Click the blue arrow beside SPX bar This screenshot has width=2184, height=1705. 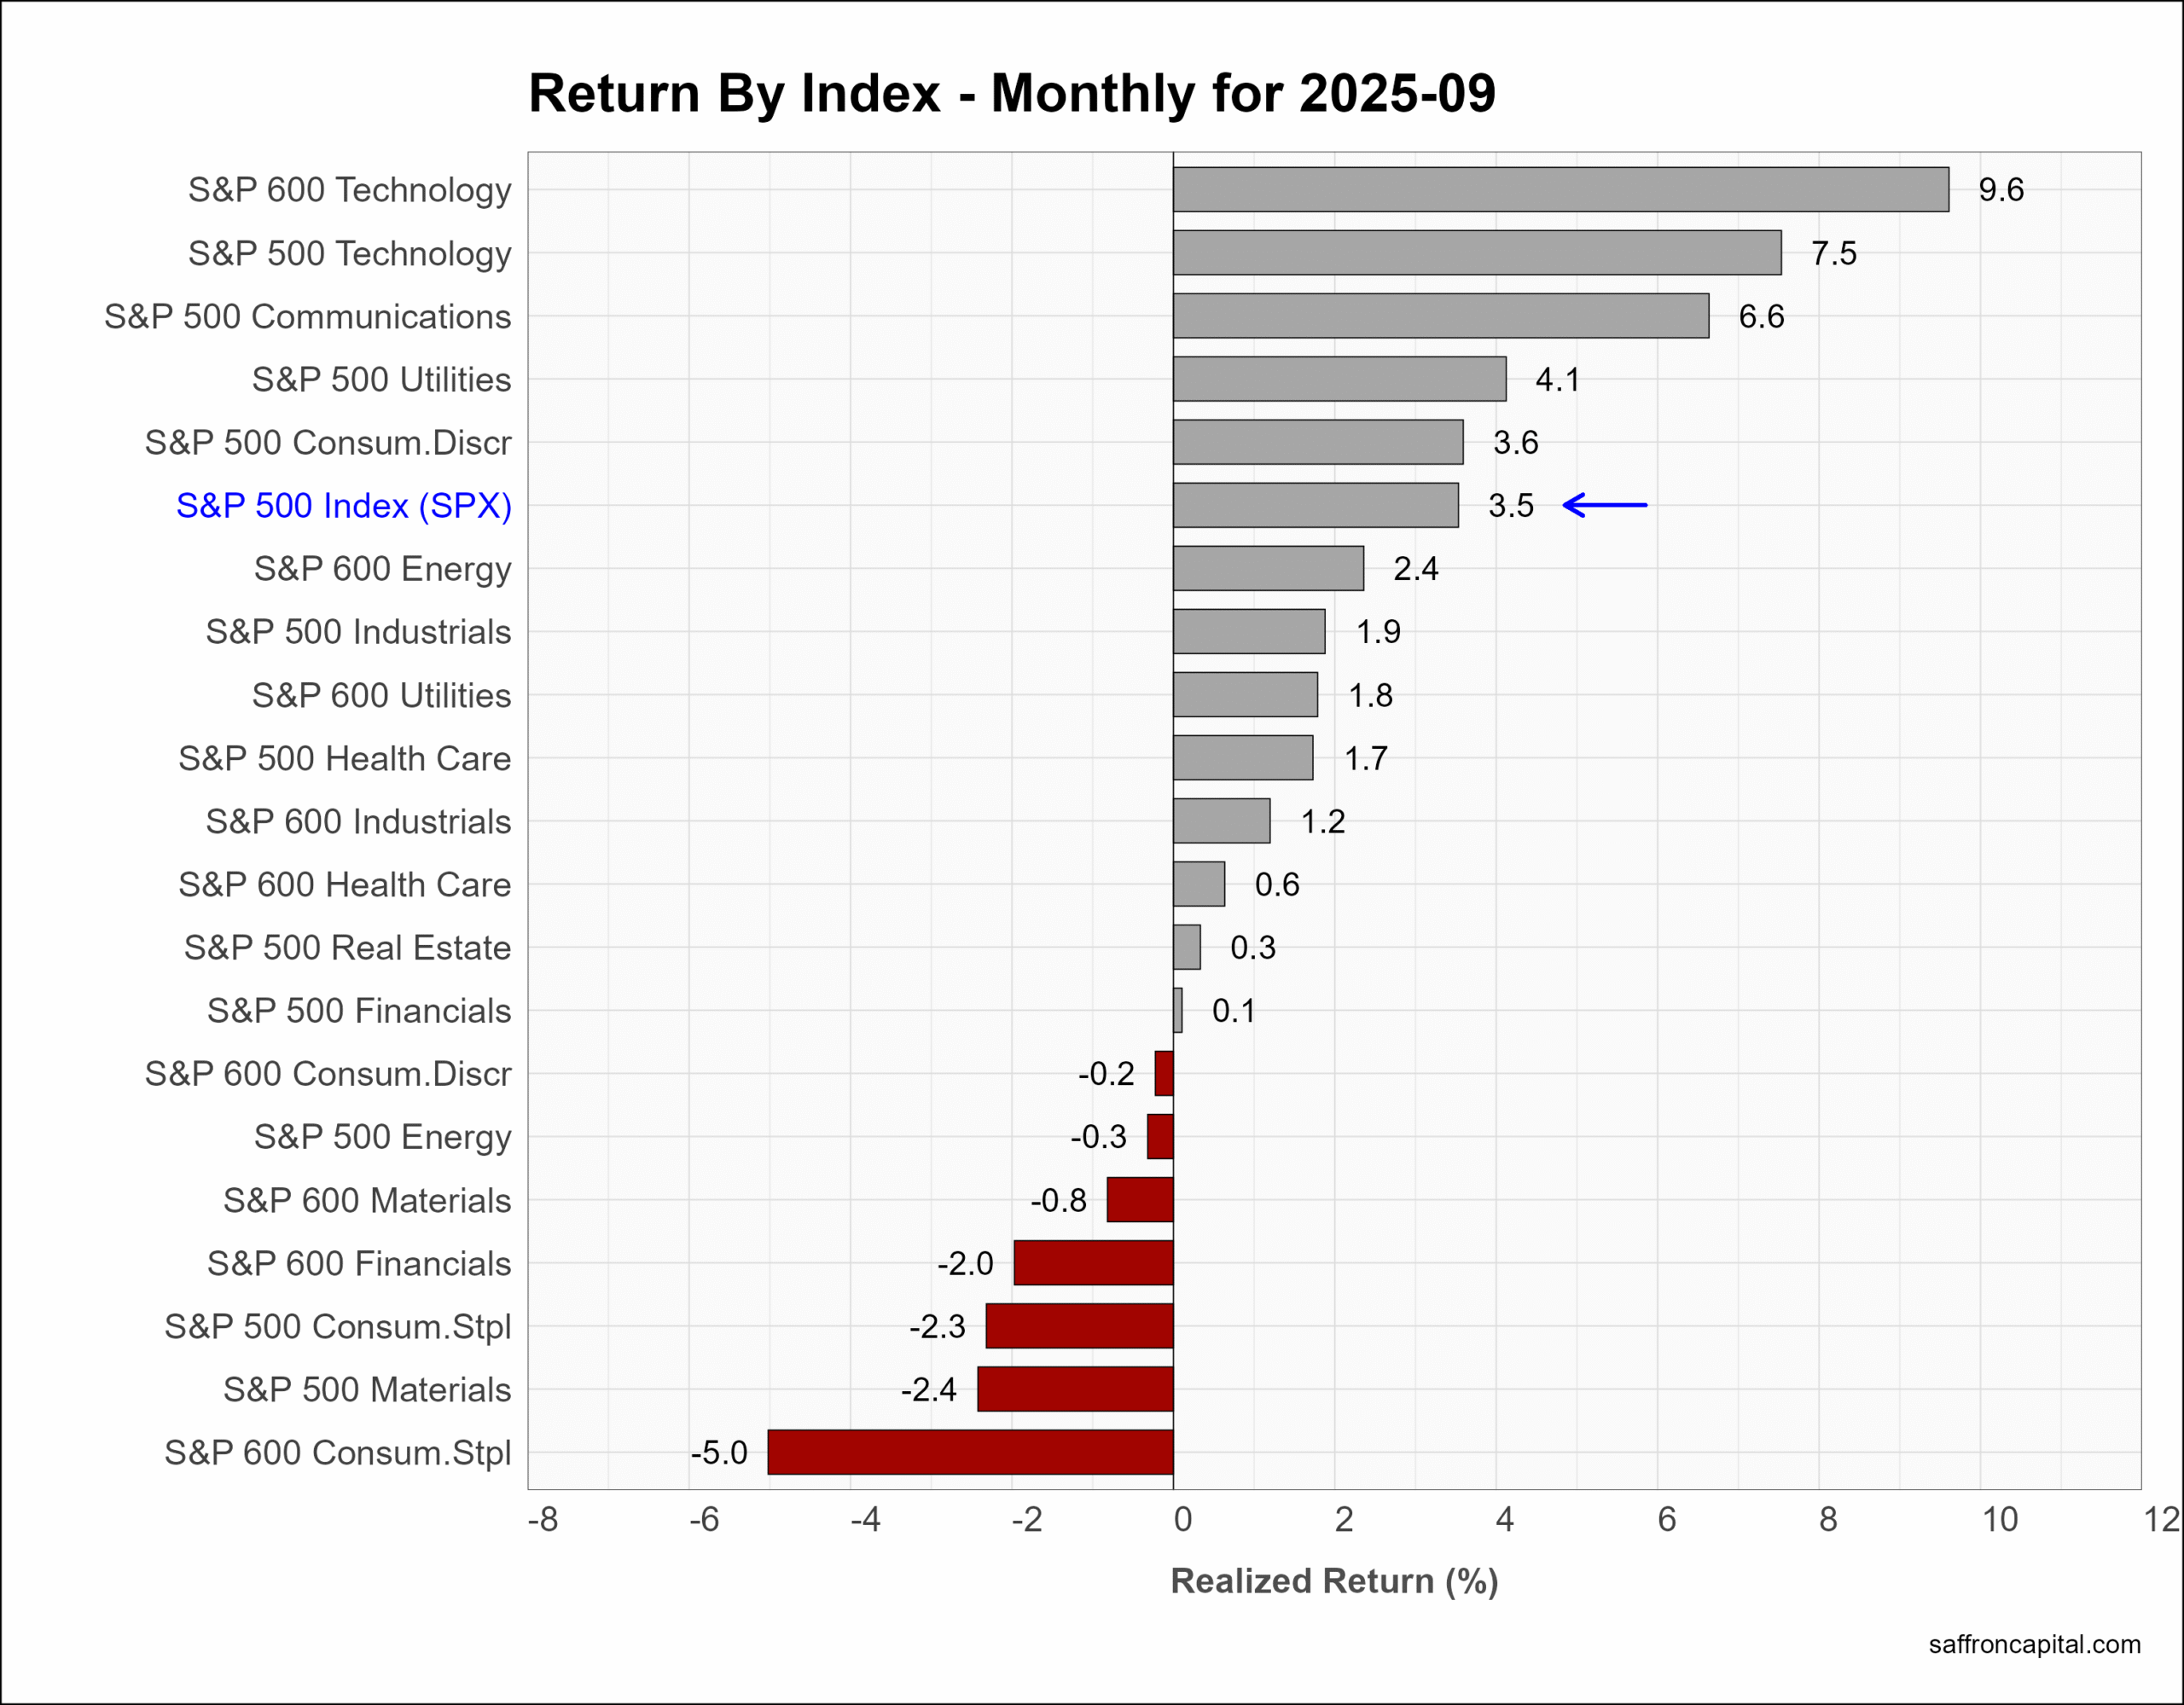(1604, 505)
